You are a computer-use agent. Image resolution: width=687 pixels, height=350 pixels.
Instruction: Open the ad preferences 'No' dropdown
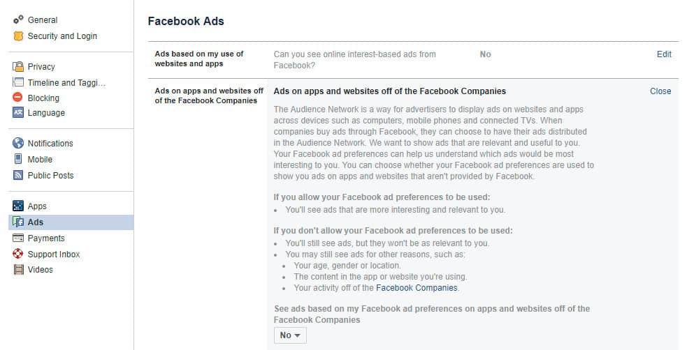click(x=290, y=335)
